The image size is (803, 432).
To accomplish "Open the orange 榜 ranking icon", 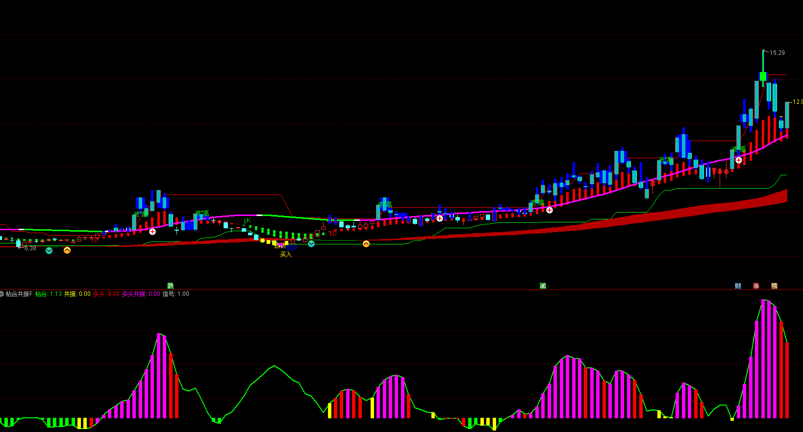I will click(774, 286).
